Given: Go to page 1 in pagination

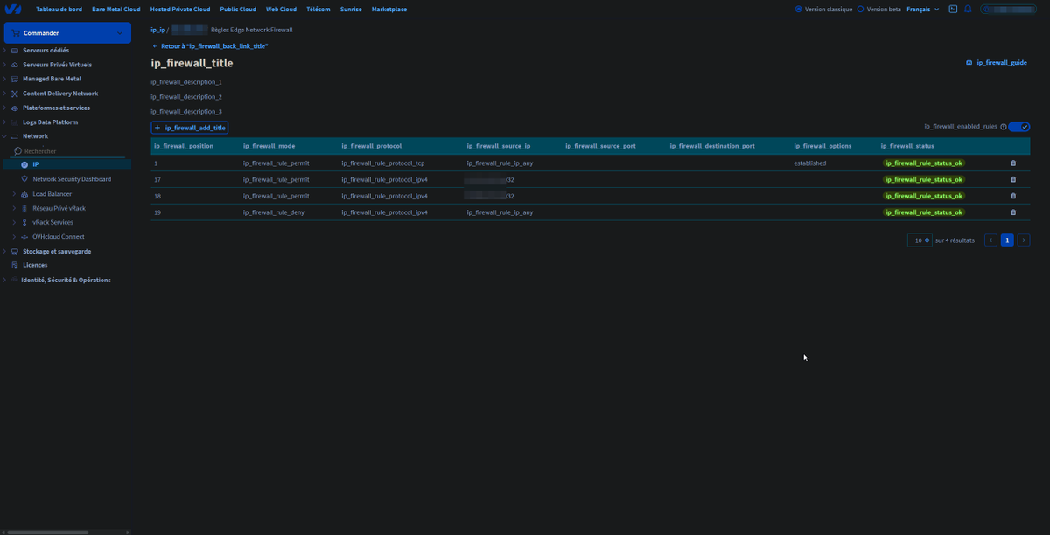Looking at the screenshot, I should (x=1007, y=240).
